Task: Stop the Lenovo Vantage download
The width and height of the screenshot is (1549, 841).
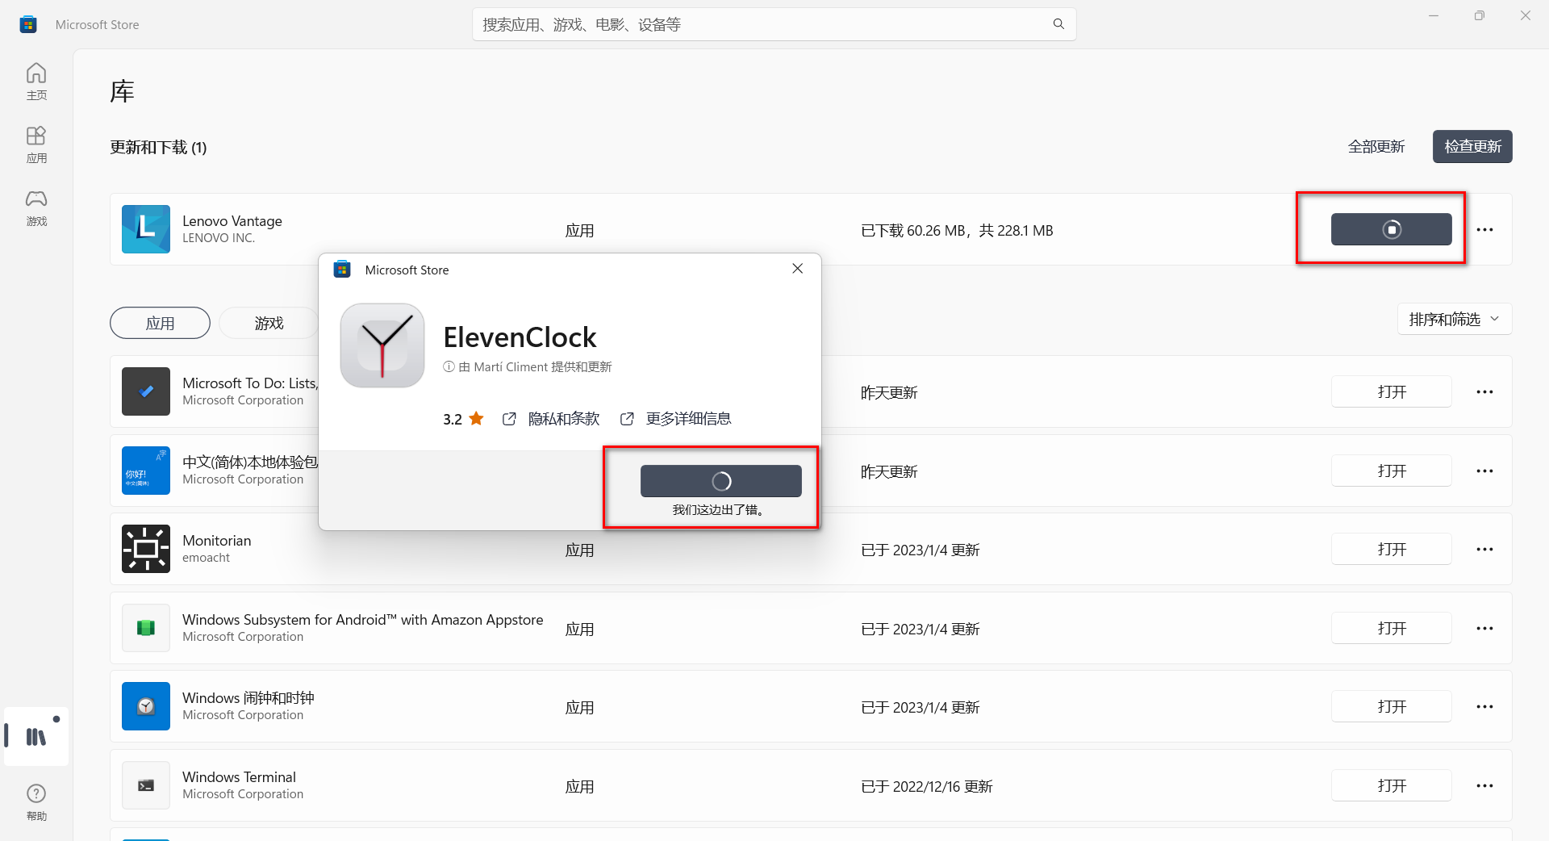Action: pos(1391,230)
